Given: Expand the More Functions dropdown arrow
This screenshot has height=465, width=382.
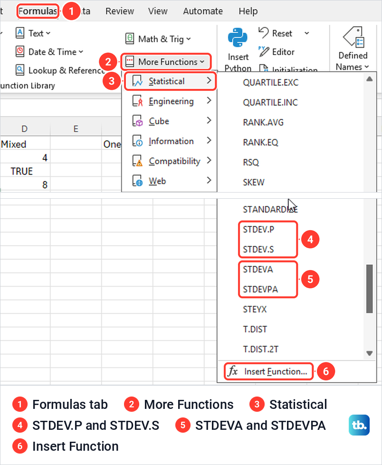Looking at the screenshot, I should tap(202, 62).
